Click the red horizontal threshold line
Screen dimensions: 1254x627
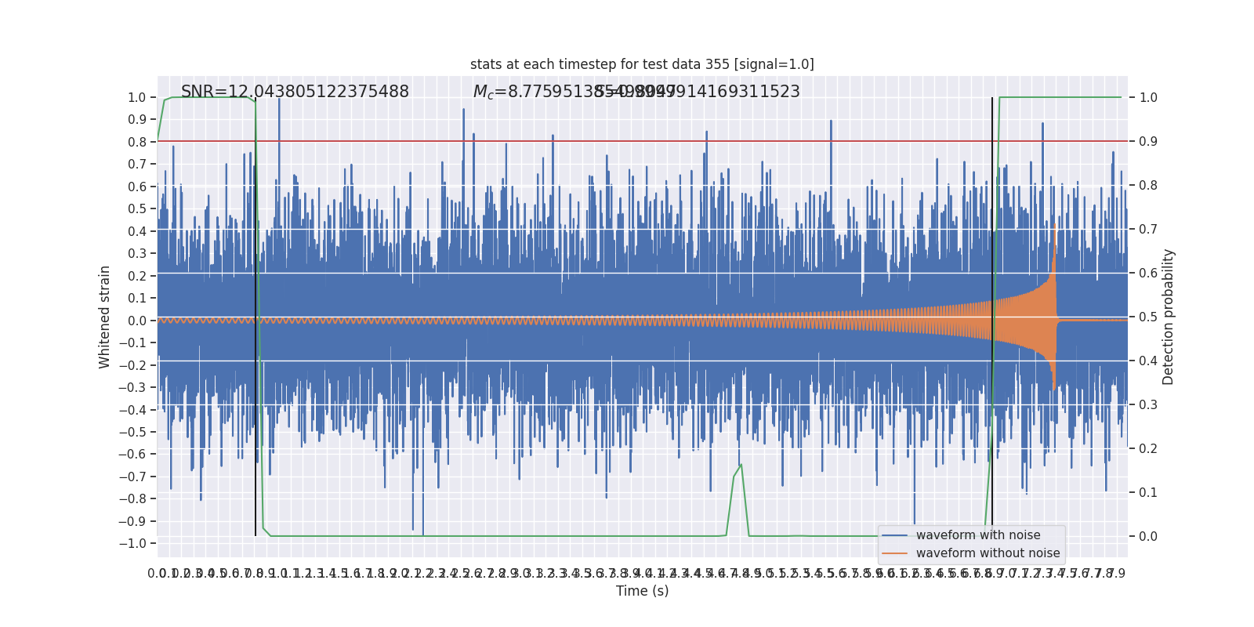coord(643,141)
